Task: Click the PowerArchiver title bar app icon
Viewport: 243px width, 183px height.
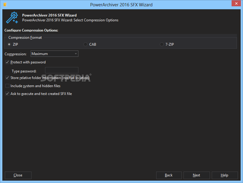Action: pos(5,5)
